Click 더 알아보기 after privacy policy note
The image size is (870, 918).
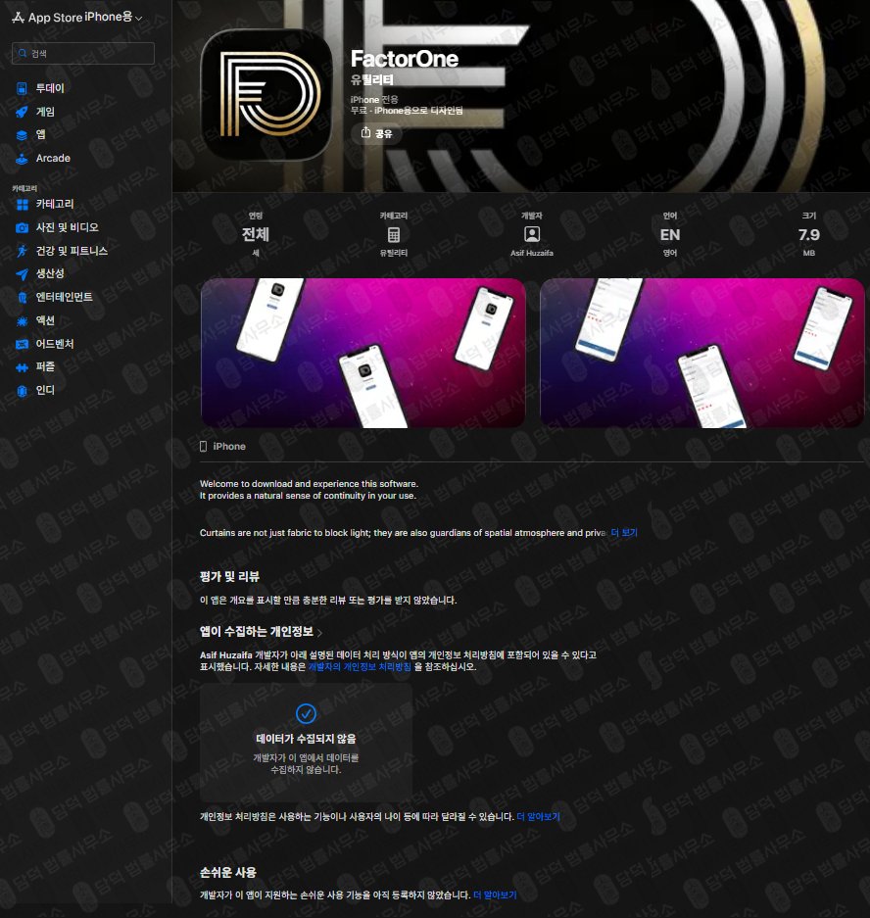point(538,817)
